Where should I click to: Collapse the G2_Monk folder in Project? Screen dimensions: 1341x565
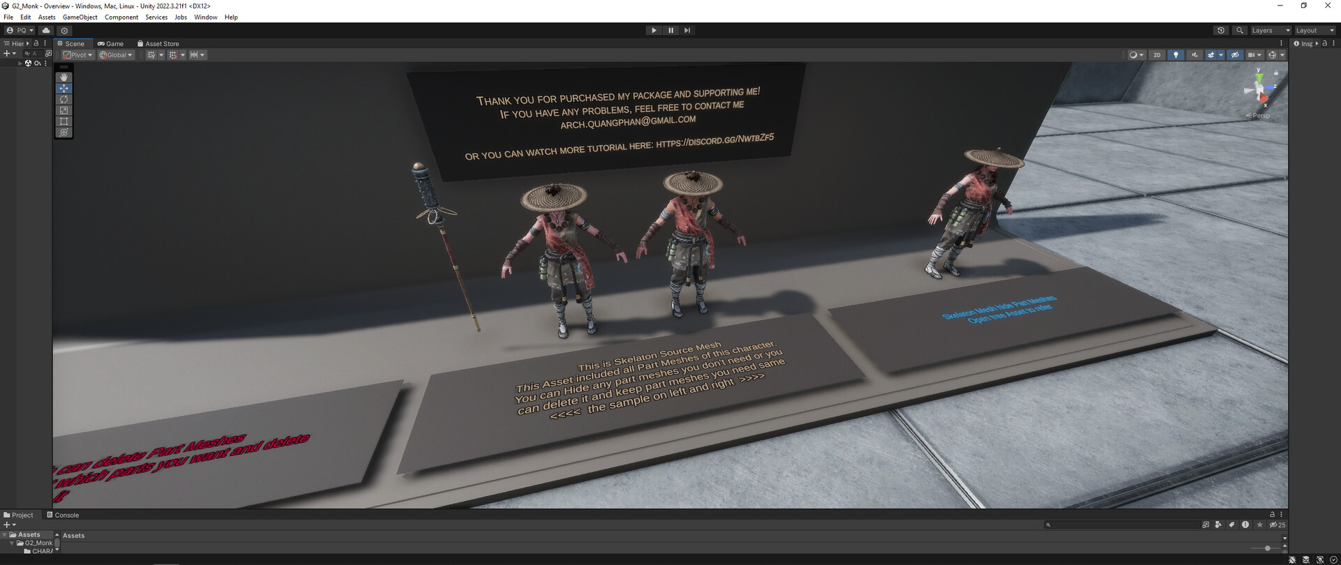click(x=12, y=543)
